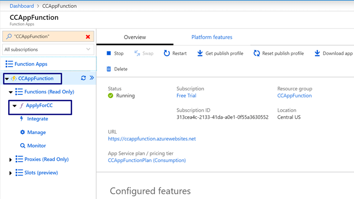The image size is (354, 199).
Task: Click the Slots (preview) list icon
Action: (19, 173)
